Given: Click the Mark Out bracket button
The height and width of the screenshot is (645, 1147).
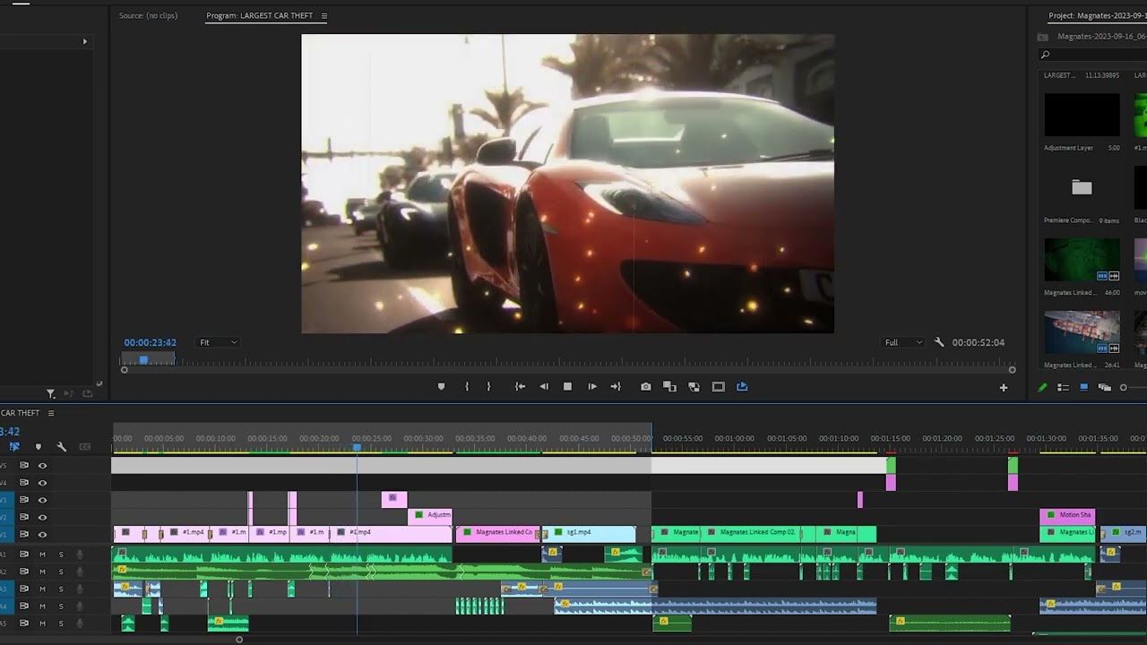Looking at the screenshot, I should (x=488, y=387).
